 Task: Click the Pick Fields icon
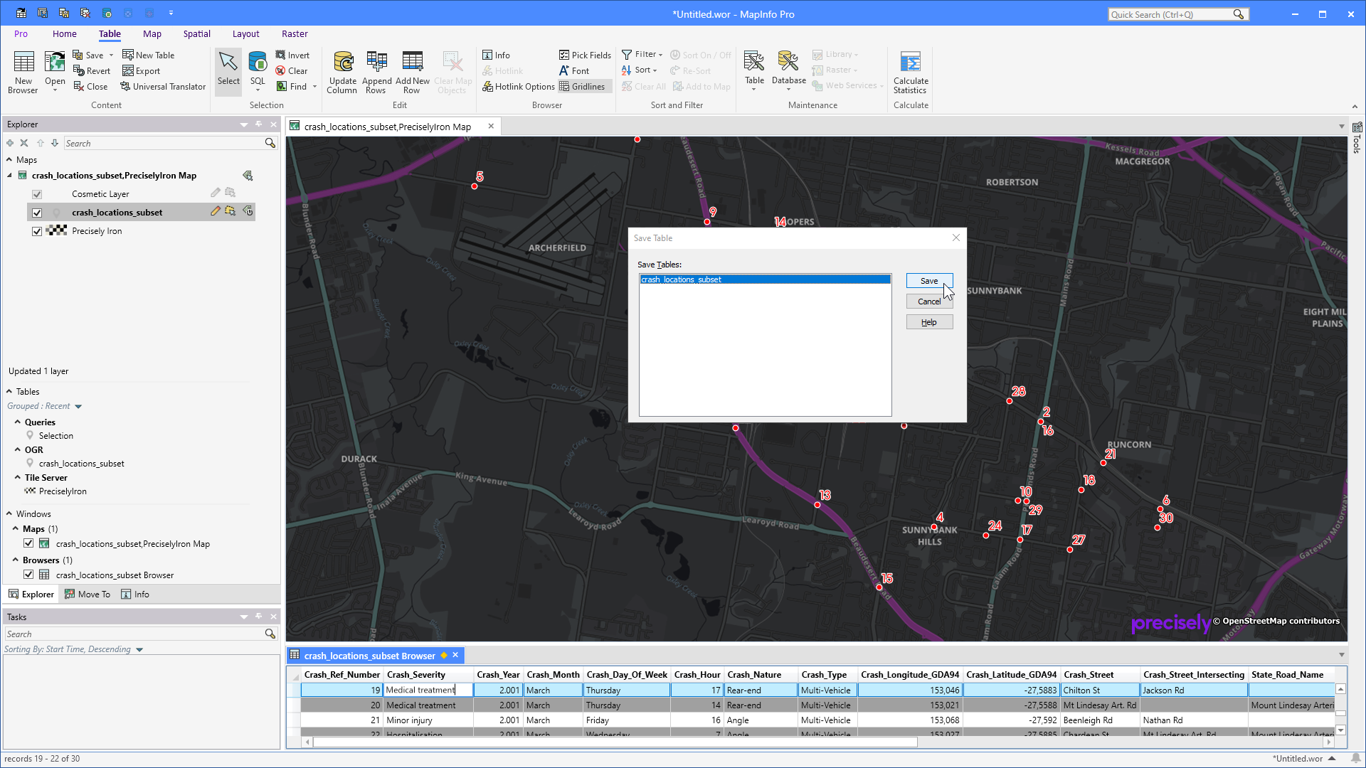click(585, 55)
